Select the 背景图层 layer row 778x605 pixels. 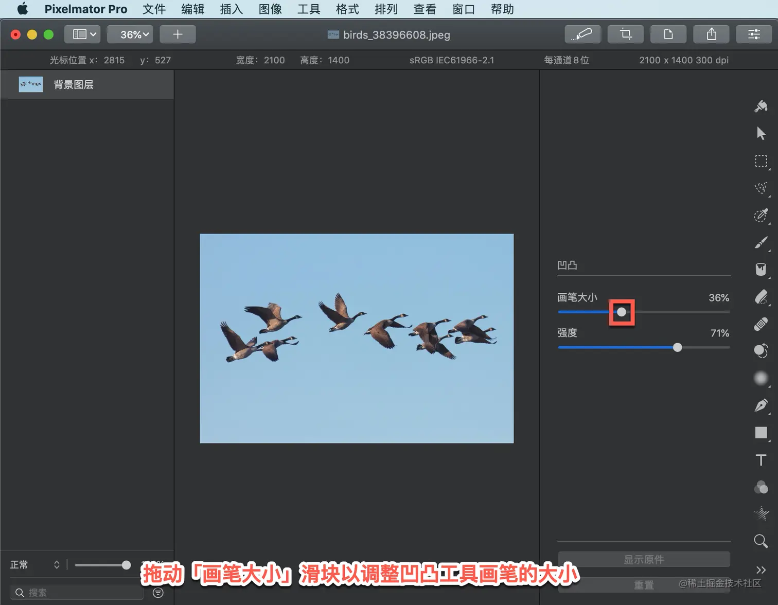tap(87, 84)
